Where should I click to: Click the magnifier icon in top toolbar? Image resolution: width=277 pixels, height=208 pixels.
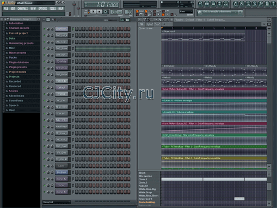coord(261,4)
